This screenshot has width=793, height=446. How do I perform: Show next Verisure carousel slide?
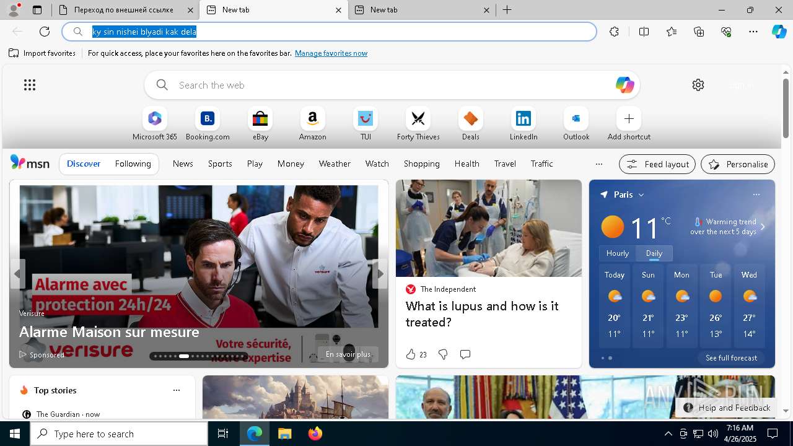coord(379,273)
